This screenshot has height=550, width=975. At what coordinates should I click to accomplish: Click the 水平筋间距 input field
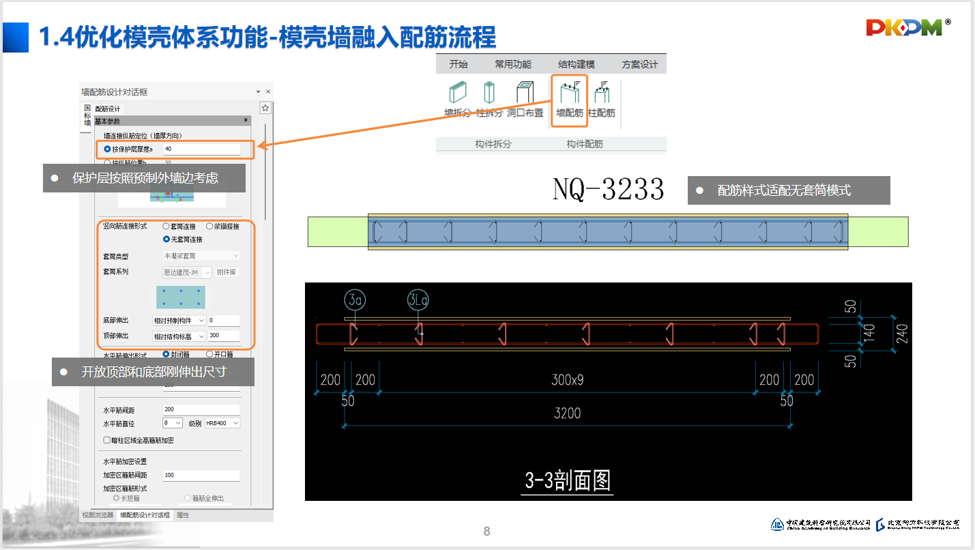[201, 410]
